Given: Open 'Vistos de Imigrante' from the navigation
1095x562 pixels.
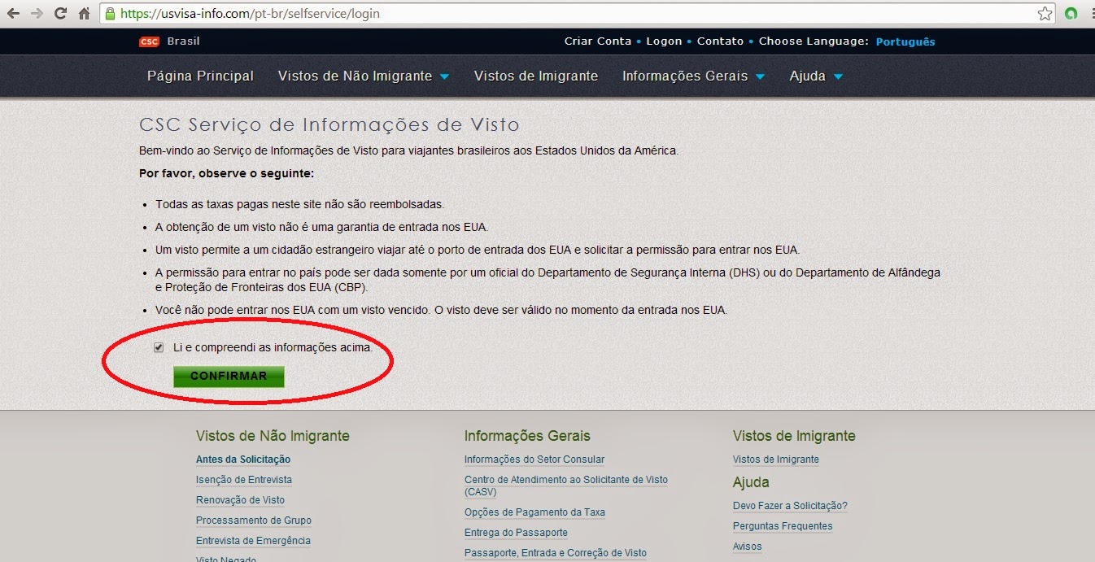Looking at the screenshot, I should pyautogui.click(x=535, y=76).
